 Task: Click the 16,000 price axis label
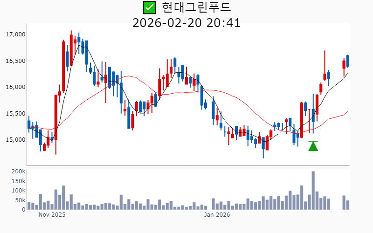click(15, 87)
